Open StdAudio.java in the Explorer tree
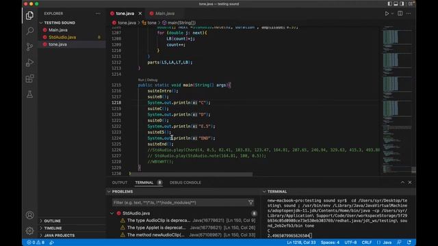438x246 pixels. click(62, 37)
